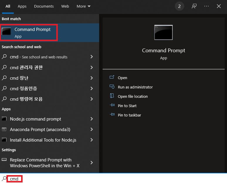
Task: Click the Command Prompt title in preview pane
Action: (x=163, y=50)
